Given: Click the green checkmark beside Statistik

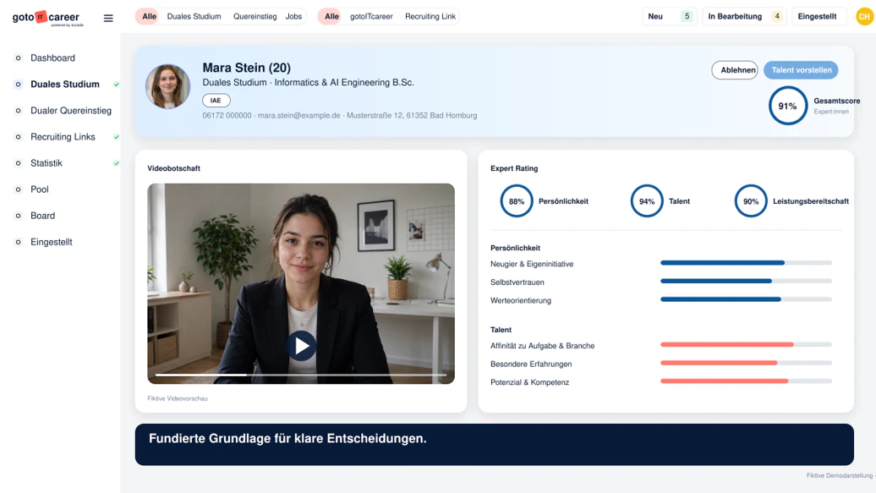Looking at the screenshot, I should point(116,163).
